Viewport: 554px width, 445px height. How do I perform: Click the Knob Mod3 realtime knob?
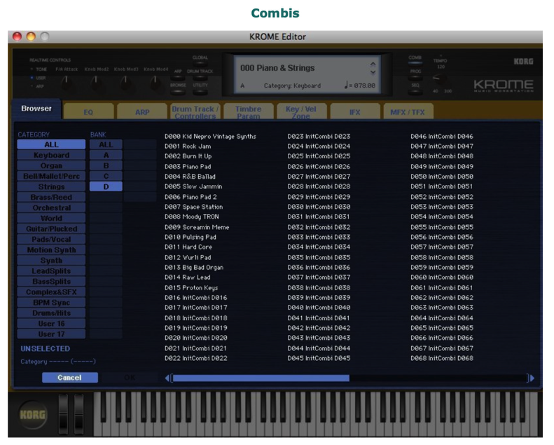125,84
